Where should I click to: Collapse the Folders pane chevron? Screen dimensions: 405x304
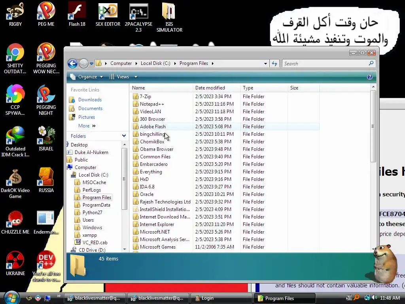[124, 136]
